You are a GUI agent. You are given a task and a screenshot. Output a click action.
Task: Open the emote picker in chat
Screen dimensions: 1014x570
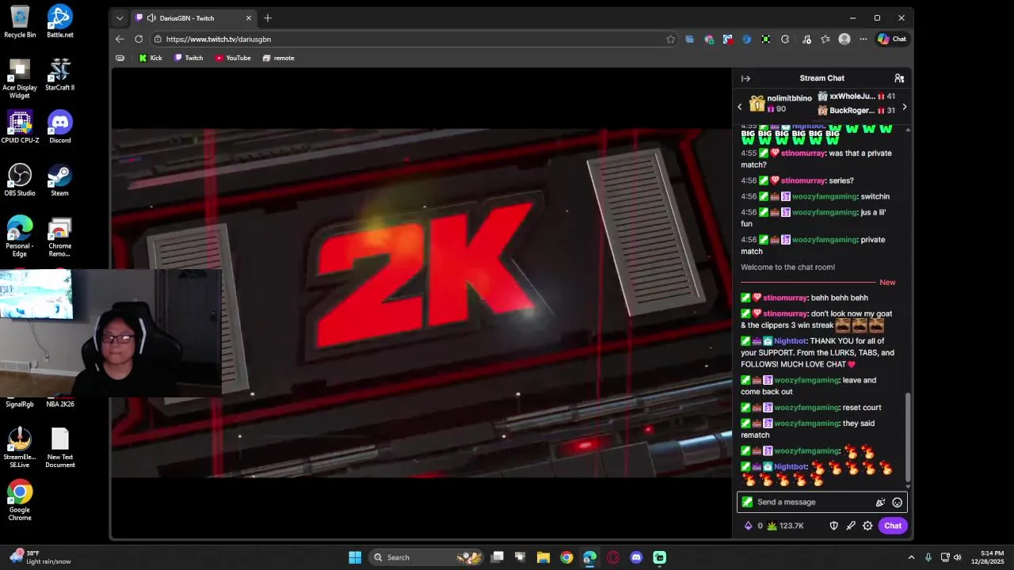898,502
